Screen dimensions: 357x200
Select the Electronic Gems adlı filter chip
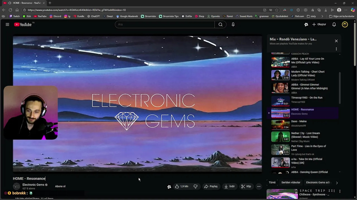[318, 182]
